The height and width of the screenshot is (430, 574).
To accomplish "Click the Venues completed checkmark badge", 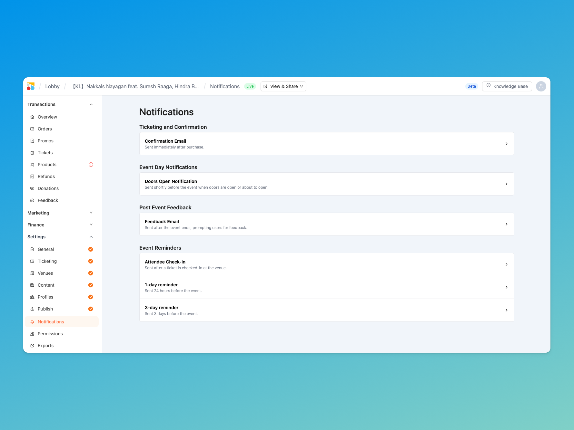I will [x=91, y=273].
